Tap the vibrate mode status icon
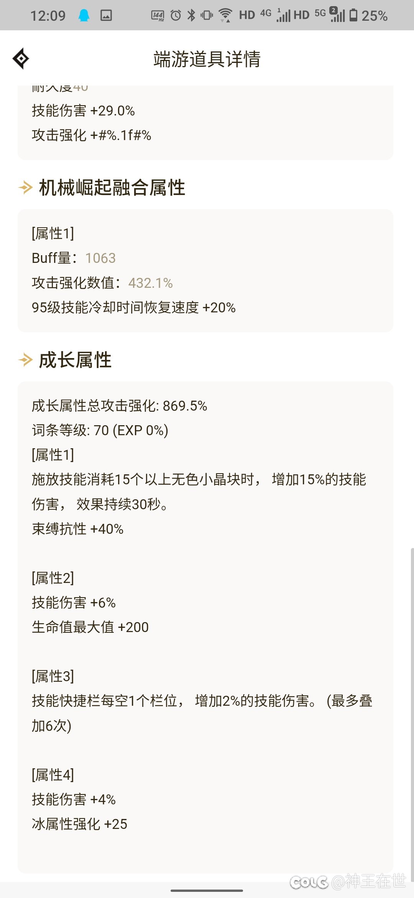The height and width of the screenshot is (898, 414). pos(207,15)
